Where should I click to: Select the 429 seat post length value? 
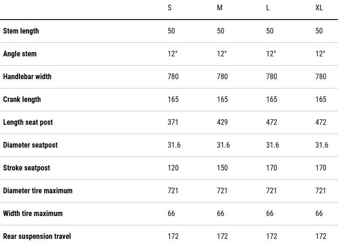coord(222,122)
